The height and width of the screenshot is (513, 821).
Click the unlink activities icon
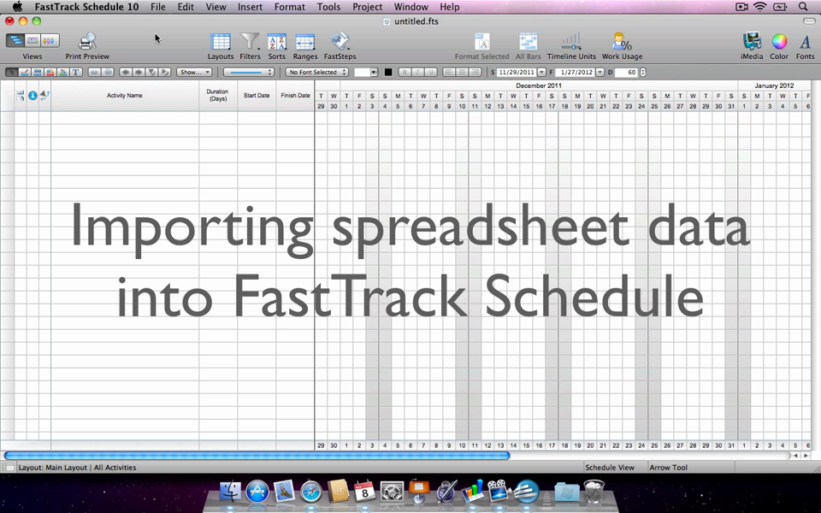[108, 72]
